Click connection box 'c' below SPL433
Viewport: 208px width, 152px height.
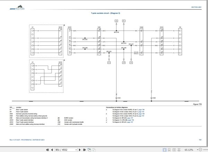(109, 63)
